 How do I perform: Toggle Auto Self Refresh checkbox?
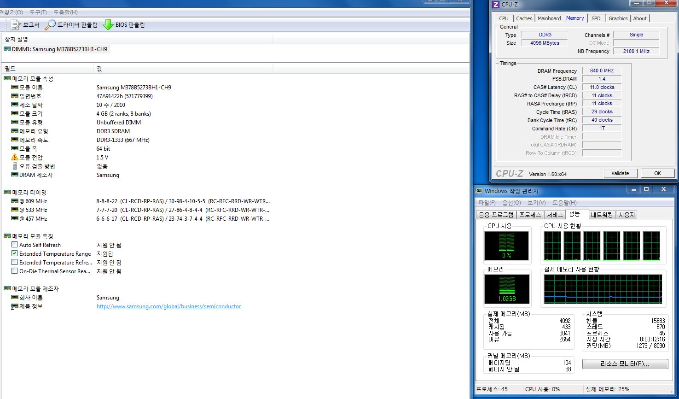(15, 245)
